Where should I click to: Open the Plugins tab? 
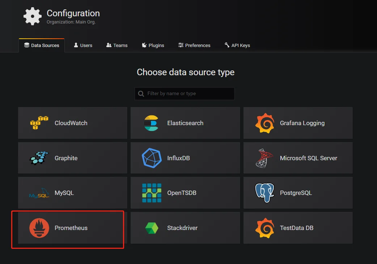point(153,46)
